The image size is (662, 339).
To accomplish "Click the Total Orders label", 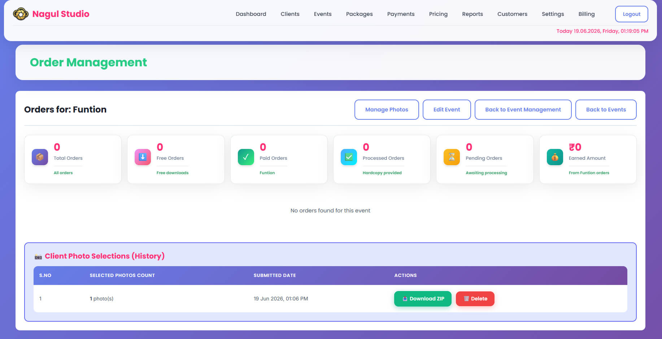I will coord(68,158).
